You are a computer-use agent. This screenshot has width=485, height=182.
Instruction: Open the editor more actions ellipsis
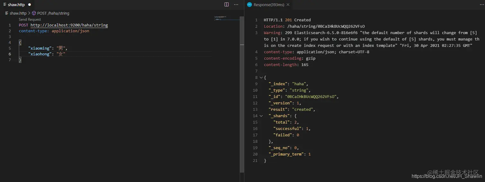(x=236, y=4)
